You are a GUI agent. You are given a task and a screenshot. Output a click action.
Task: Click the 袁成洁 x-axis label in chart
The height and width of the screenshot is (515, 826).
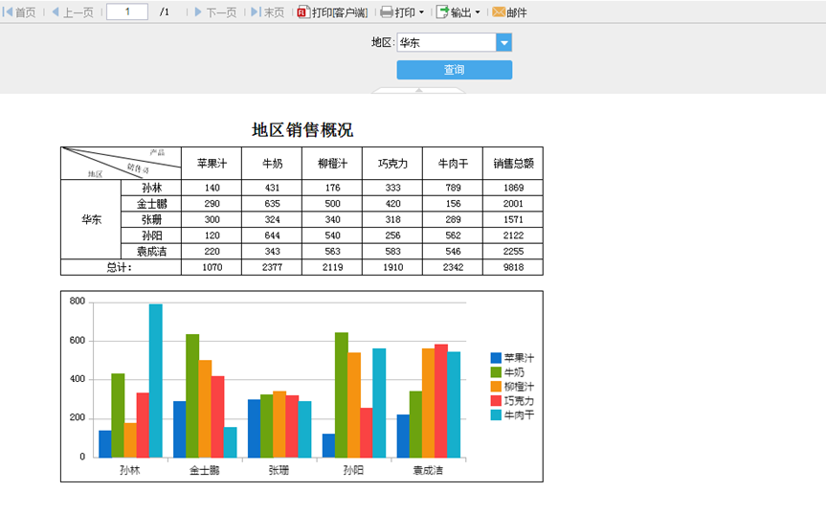[428, 470]
